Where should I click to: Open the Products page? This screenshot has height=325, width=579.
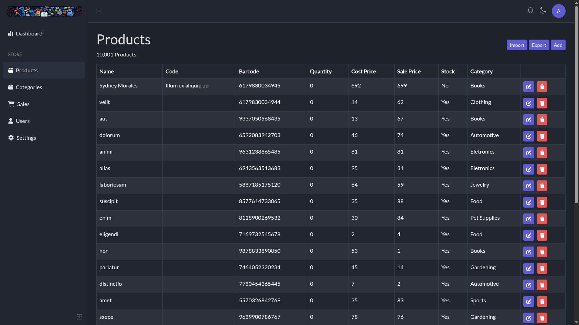click(44, 70)
